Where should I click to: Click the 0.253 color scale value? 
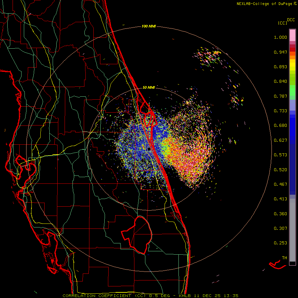[280, 243]
